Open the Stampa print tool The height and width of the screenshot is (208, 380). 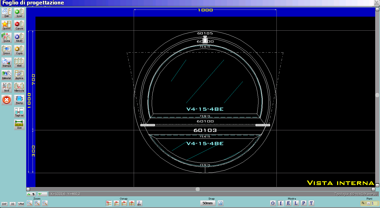pyautogui.click(x=7, y=63)
